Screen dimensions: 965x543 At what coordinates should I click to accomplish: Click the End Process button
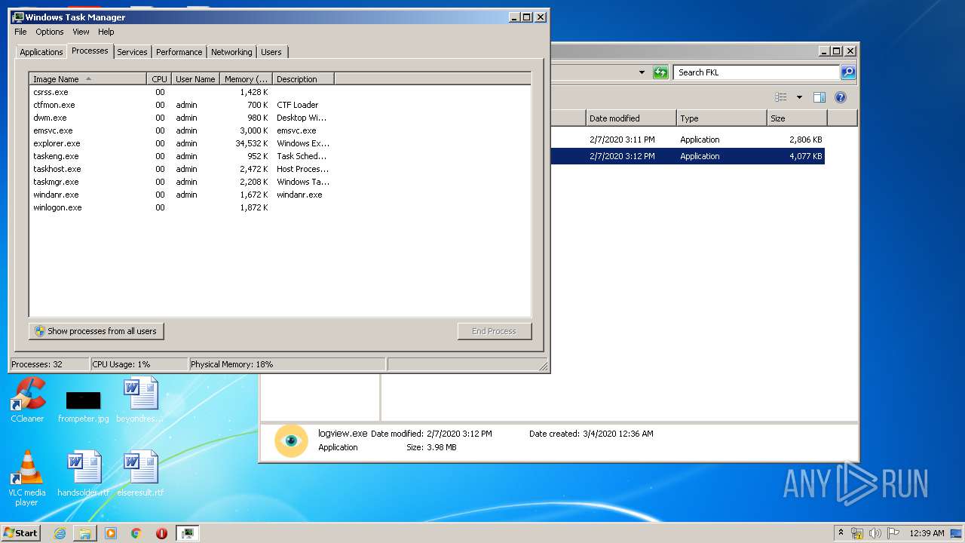tap(494, 331)
